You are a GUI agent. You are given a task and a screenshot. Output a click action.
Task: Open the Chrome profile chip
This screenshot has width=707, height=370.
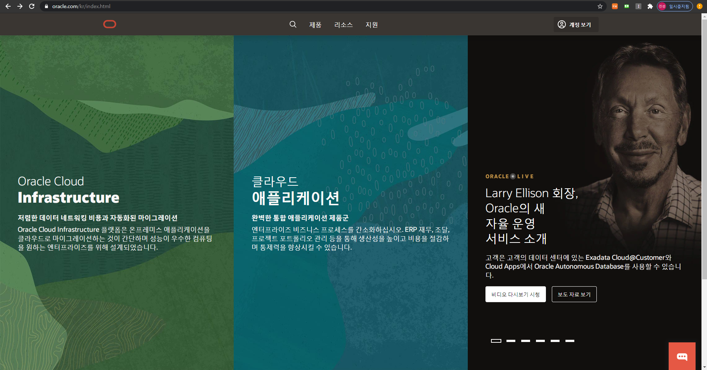(675, 6)
